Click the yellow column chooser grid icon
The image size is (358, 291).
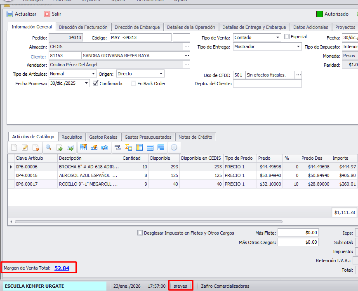click(x=139, y=147)
